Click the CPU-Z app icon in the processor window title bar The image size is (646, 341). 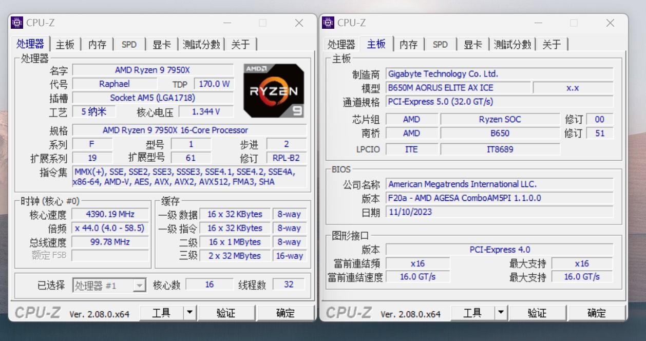(17, 23)
